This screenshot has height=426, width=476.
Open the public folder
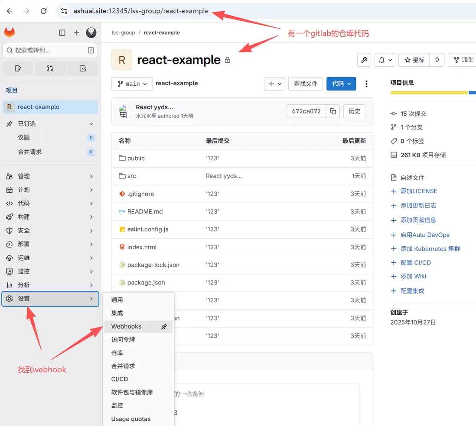(136, 158)
